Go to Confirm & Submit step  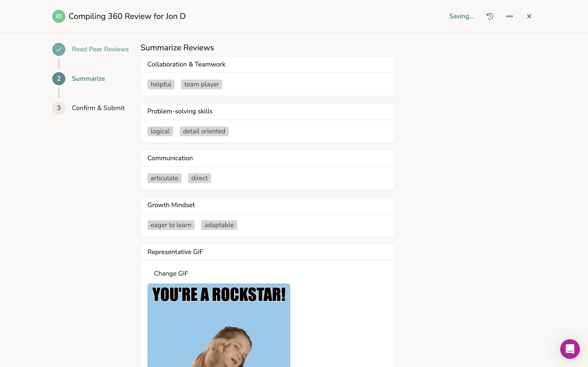pyautogui.click(x=98, y=108)
